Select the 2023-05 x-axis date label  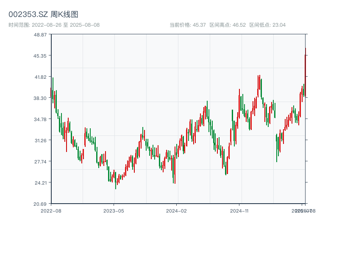coord(114,210)
